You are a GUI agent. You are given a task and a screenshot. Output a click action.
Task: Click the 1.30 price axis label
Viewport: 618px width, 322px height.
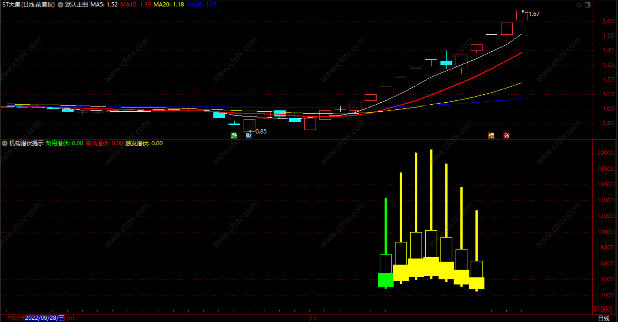pyautogui.click(x=608, y=65)
